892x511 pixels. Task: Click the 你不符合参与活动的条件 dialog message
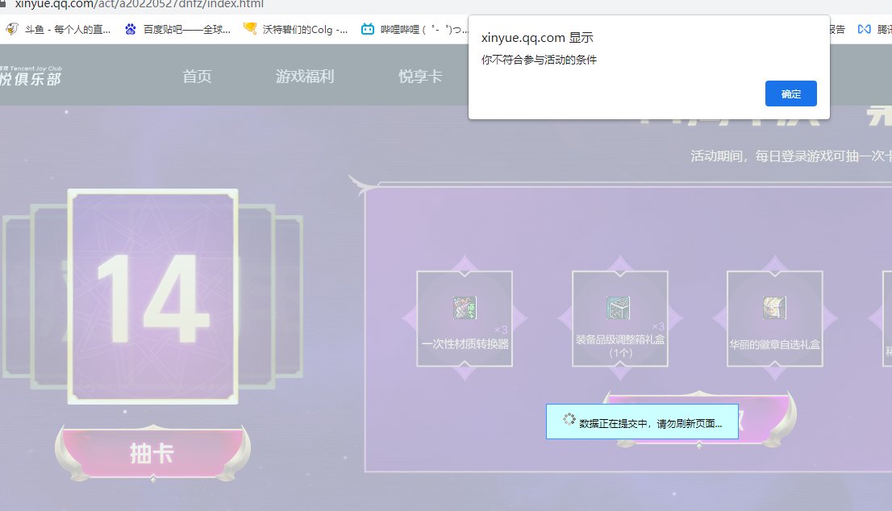point(539,60)
